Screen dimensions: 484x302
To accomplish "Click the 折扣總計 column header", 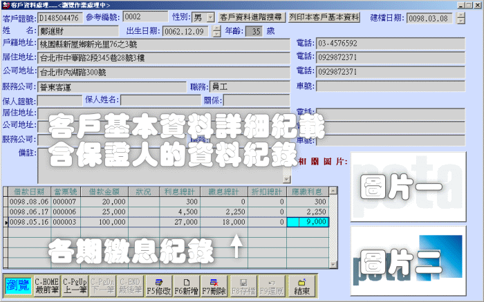I will 267,191.
